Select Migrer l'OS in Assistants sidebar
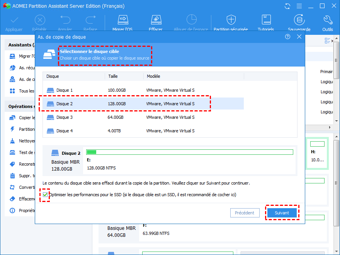The height and width of the screenshot is (255, 340). [22, 56]
